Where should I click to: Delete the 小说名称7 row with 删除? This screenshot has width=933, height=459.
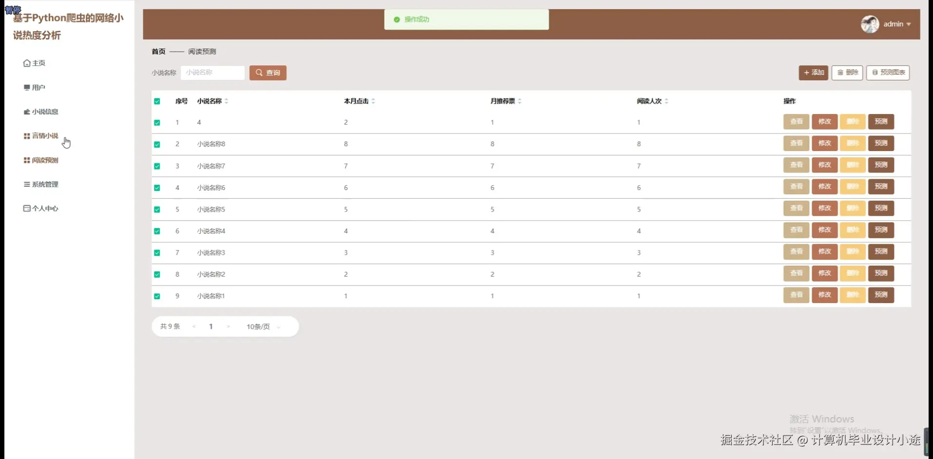[x=853, y=165]
